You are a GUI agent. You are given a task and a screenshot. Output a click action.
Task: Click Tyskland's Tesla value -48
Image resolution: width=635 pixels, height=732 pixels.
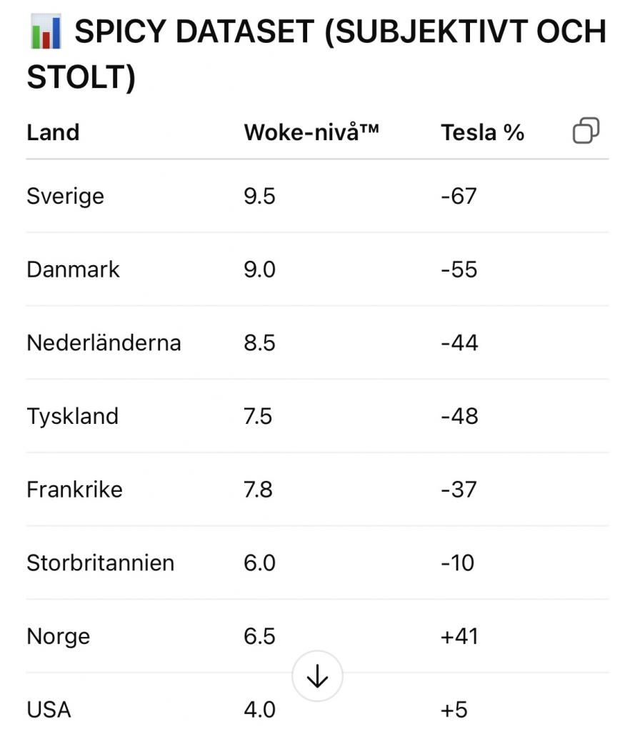point(459,416)
